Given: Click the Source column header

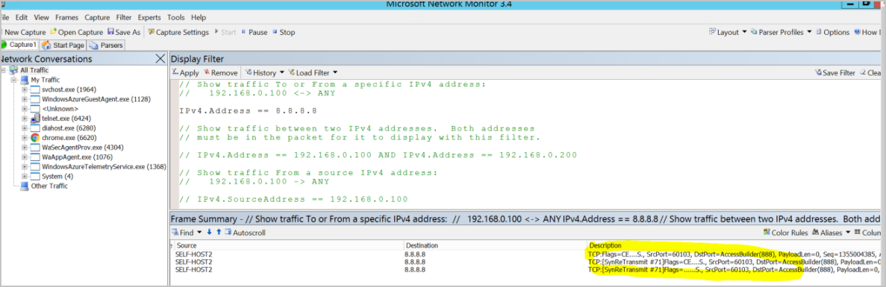Looking at the screenshot, I should (x=187, y=246).
